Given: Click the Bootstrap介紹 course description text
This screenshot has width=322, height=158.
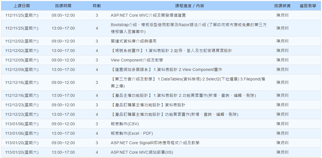Looking at the screenshot, I should point(188,28).
